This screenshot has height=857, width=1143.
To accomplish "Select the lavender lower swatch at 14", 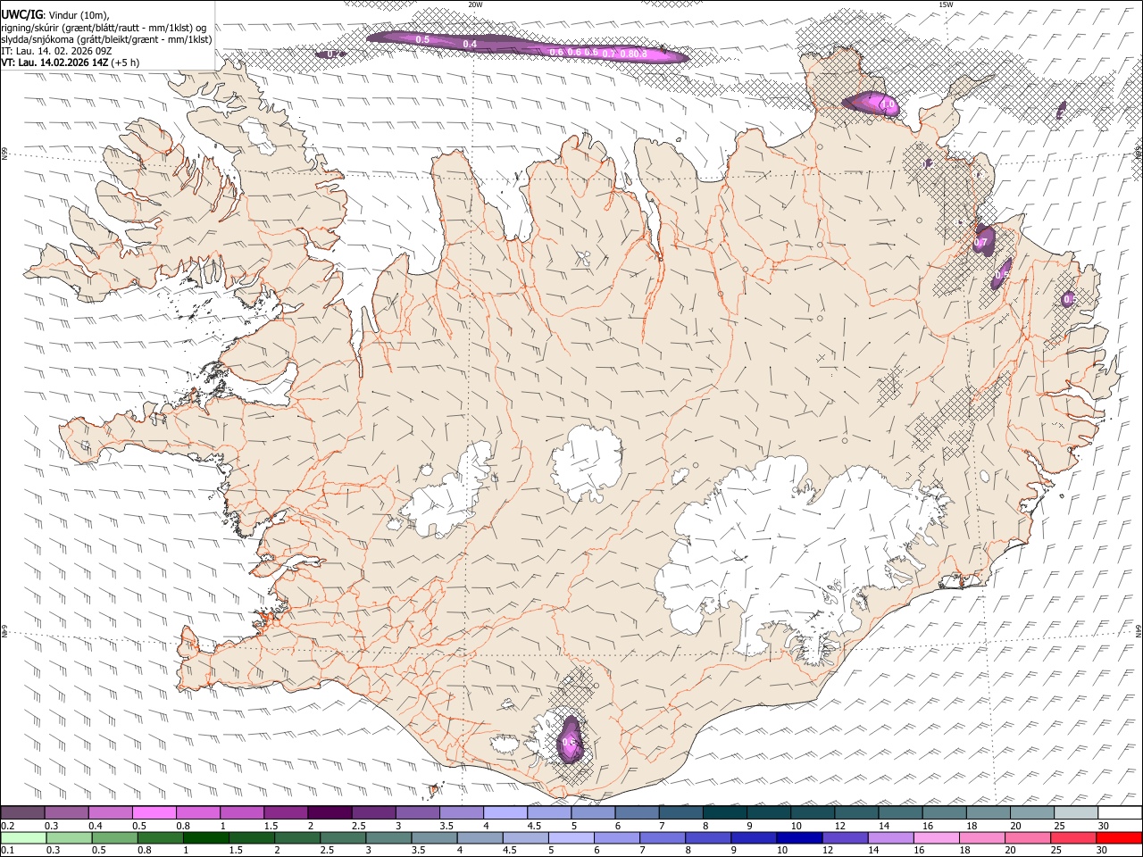I will [x=890, y=837].
